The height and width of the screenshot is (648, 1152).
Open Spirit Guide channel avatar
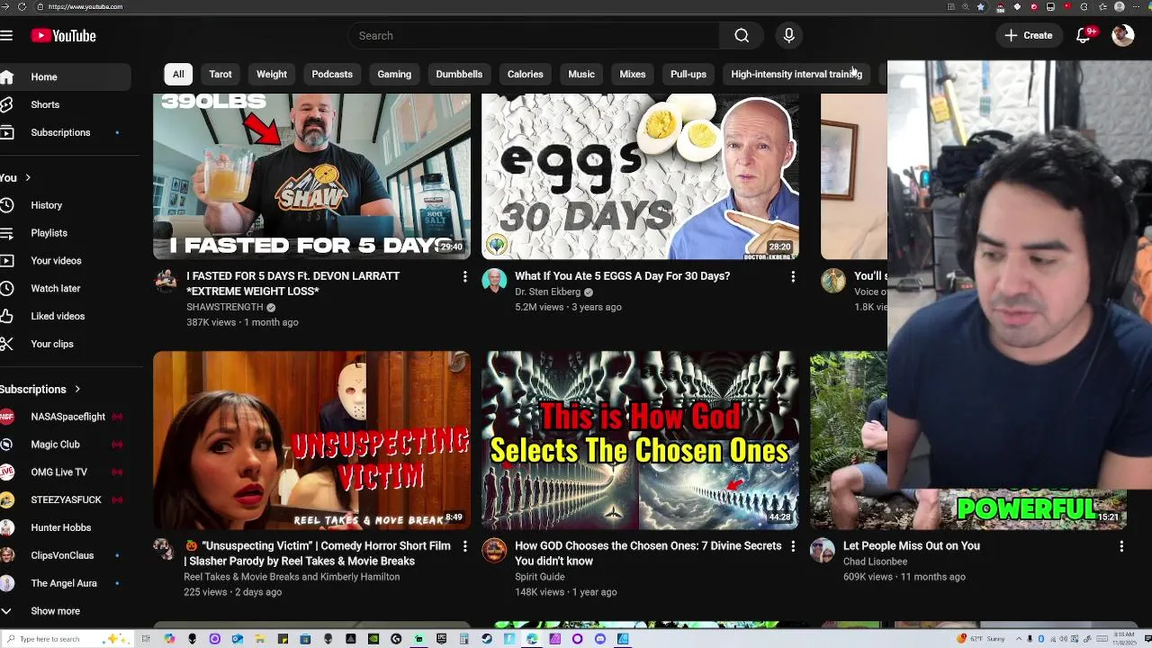click(494, 550)
